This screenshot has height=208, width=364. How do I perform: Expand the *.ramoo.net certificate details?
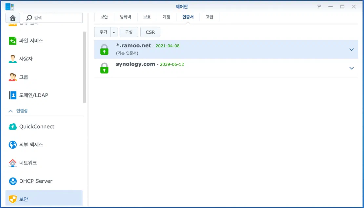(352, 50)
